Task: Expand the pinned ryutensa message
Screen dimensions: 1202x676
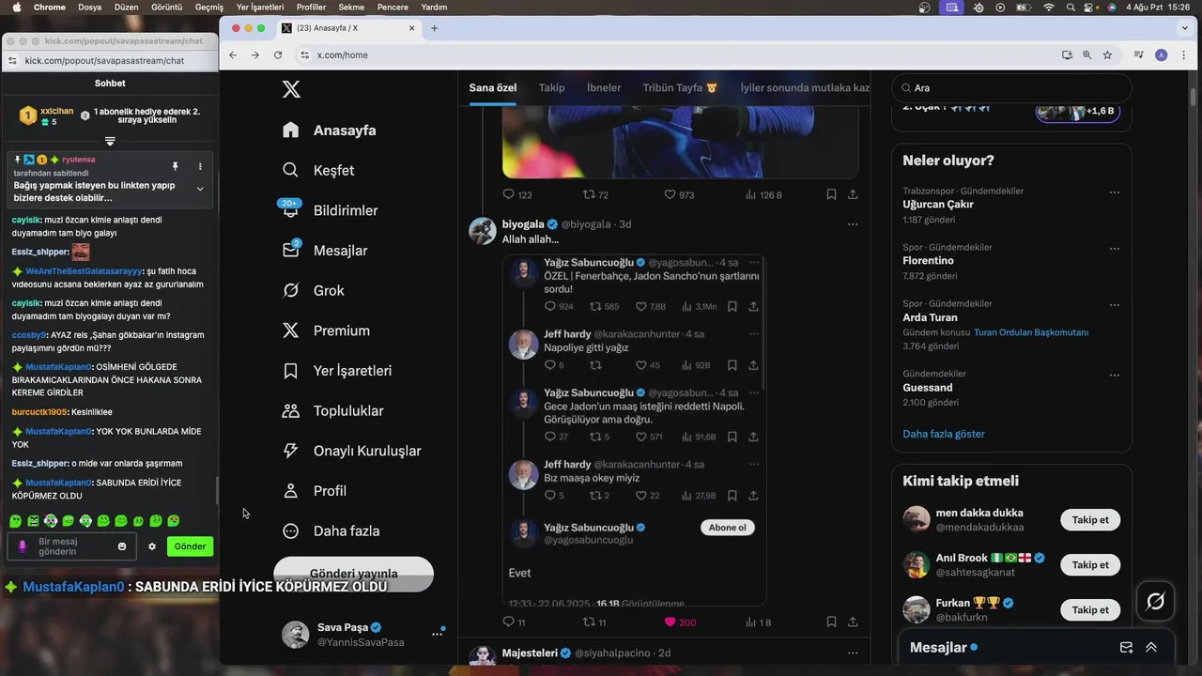Action: click(x=200, y=189)
